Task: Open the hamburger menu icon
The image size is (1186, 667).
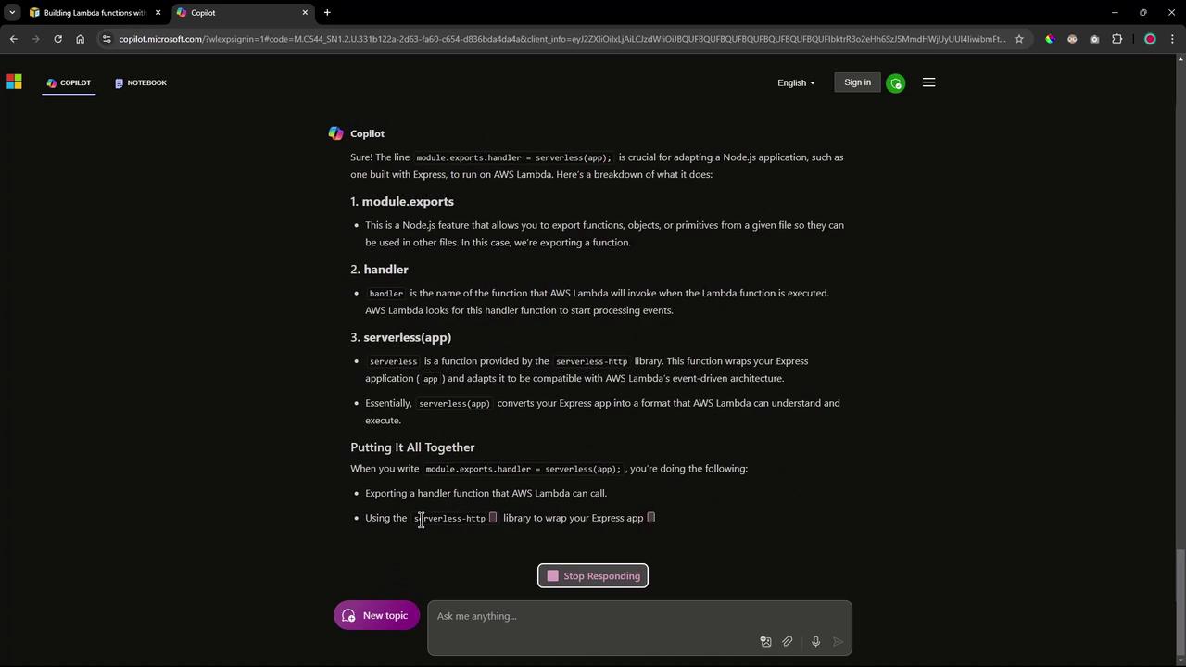Action: (929, 82)
